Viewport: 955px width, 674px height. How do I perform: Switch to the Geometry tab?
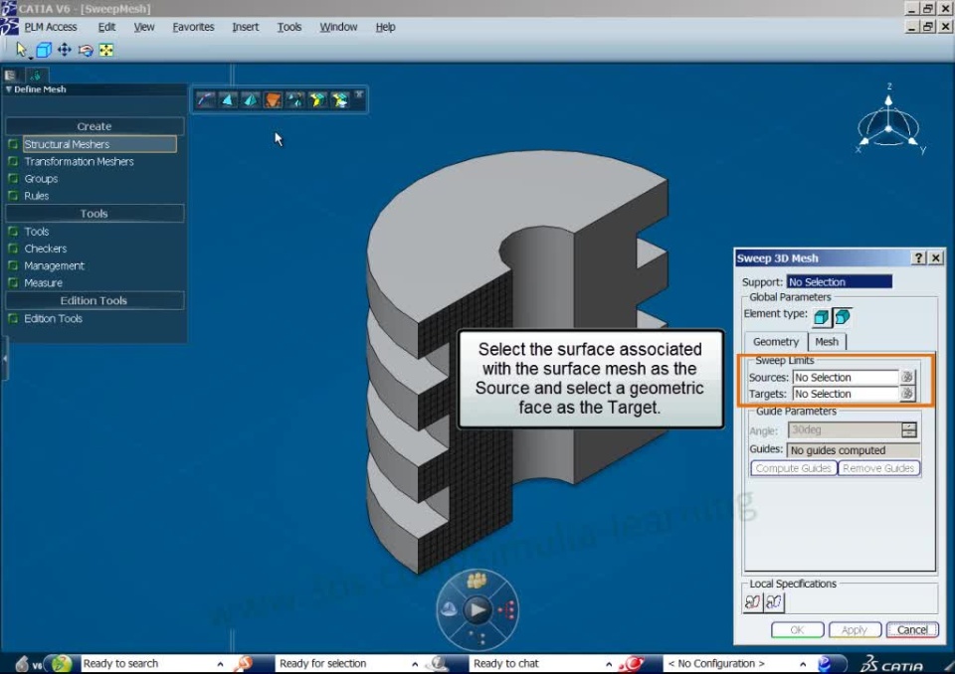[775, 342]
